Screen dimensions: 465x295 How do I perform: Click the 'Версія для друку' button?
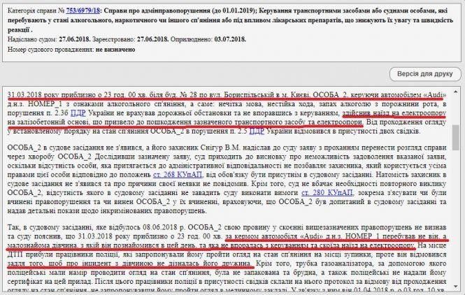click(425, 74)
